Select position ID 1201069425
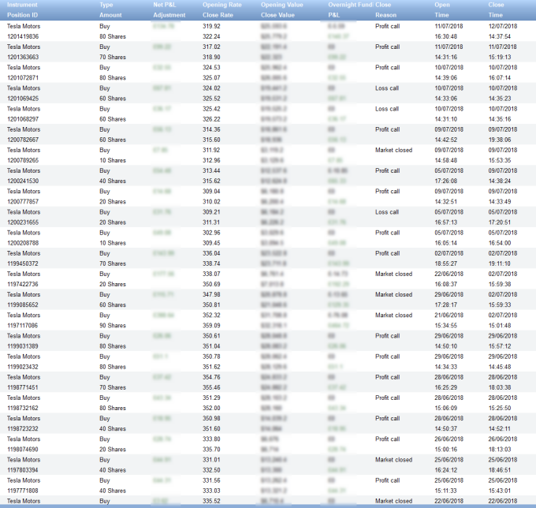 [23, 99]
